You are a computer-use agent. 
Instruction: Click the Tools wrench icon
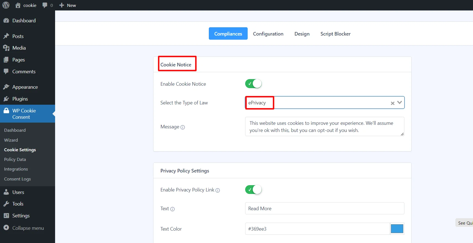[x=6, y=204]
